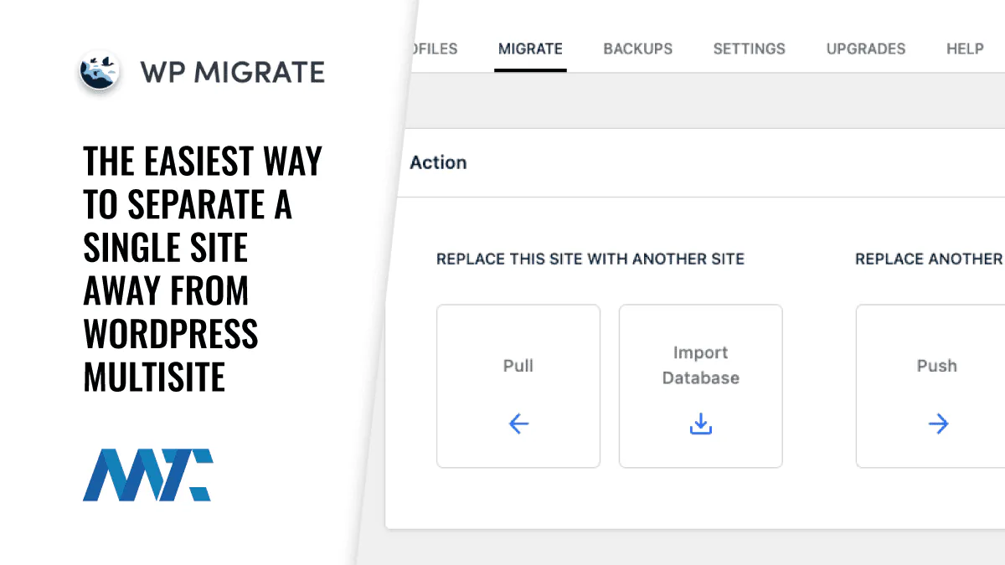This screenshot has width=1005, height=565.
Task: Click the "WP MIGRATE" brand text
Action: tap(232, 72)
